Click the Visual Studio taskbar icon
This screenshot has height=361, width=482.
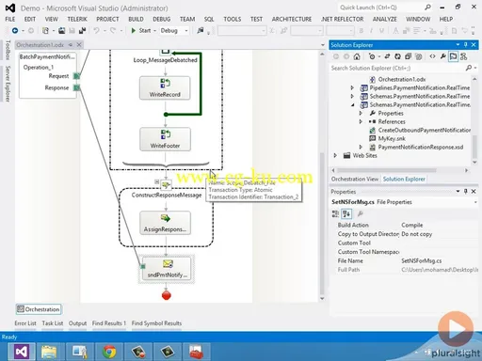pyautogui.click(x=21, y=352)
